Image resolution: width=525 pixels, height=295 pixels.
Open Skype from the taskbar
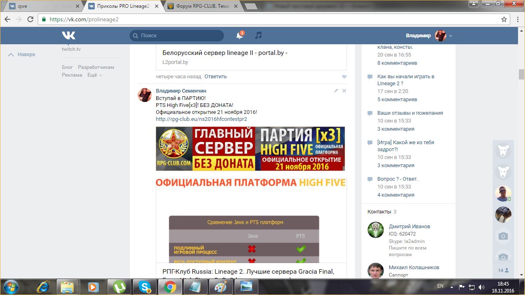tap(144, 287)
